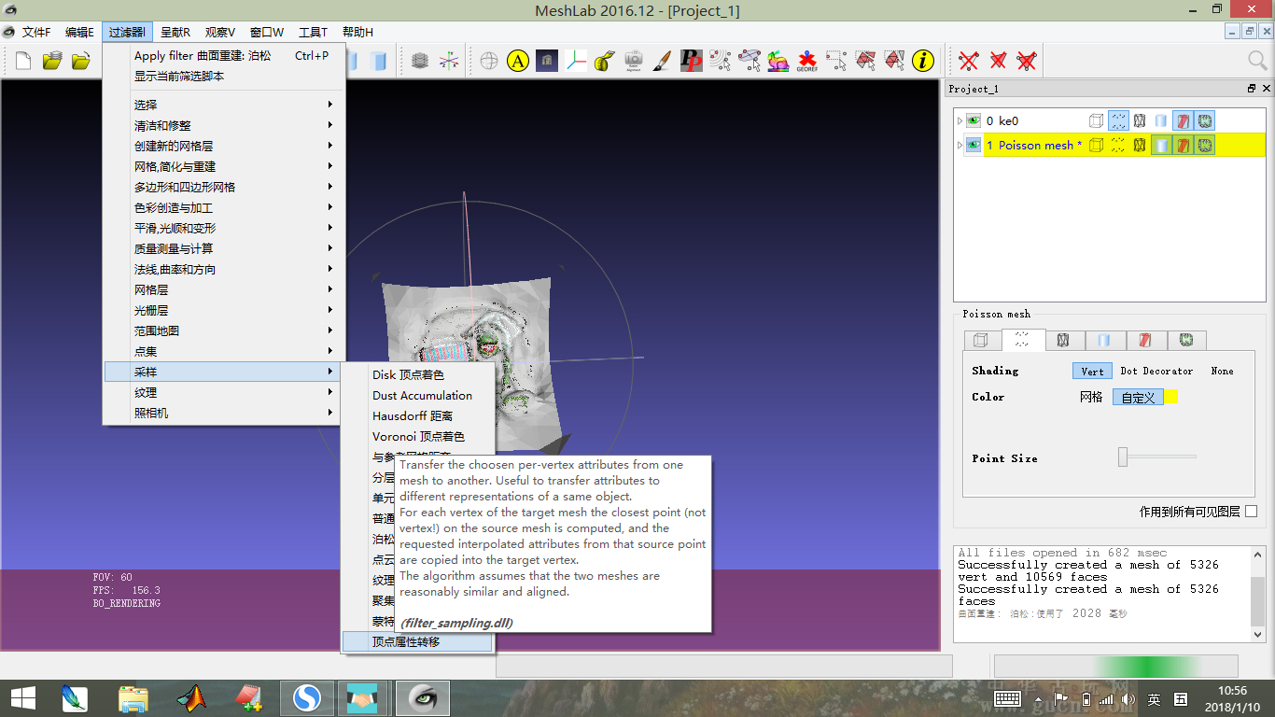Select Dot Decorator shading option
1275x717 pixels.
point(1156,371)
